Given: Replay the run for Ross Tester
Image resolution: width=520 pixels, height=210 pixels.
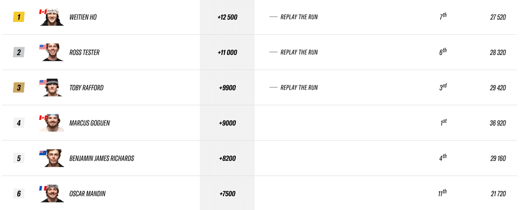Looking at the screenshot, I should coord(299,52).
